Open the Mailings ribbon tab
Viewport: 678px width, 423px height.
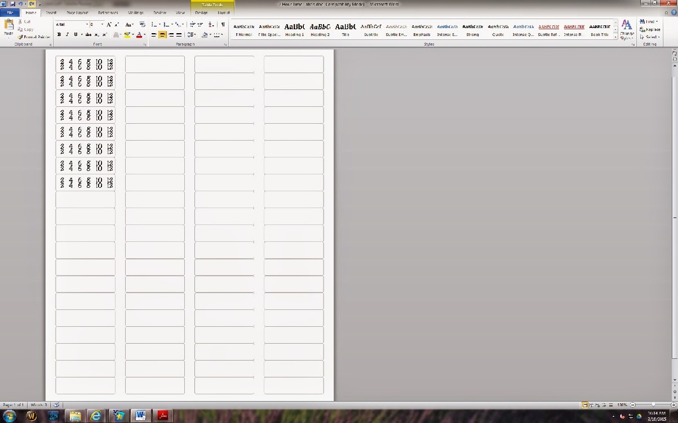point(135,12)
